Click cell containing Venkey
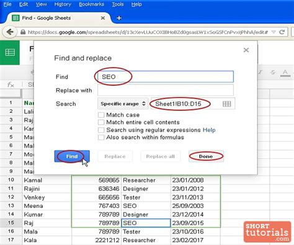Viewport: 294px width, 245px height. (47, 197)
